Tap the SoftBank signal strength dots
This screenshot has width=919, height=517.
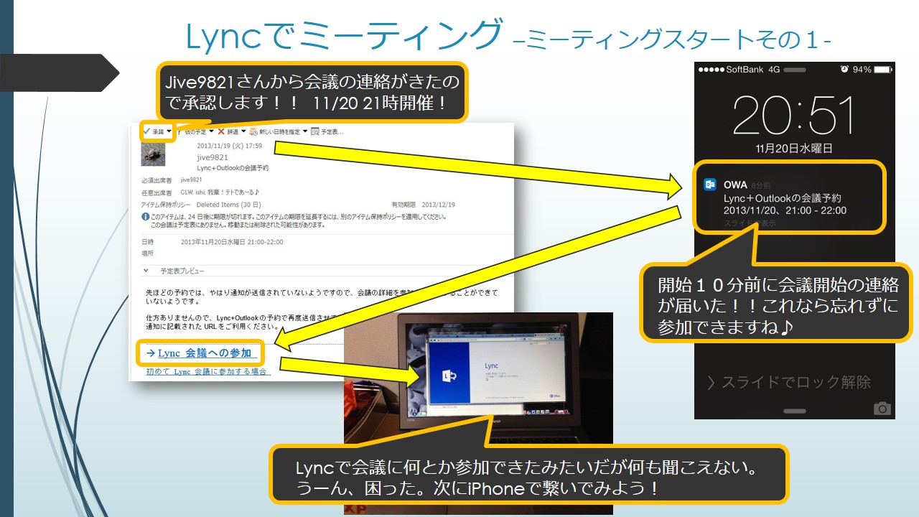(x=711, y=70)
